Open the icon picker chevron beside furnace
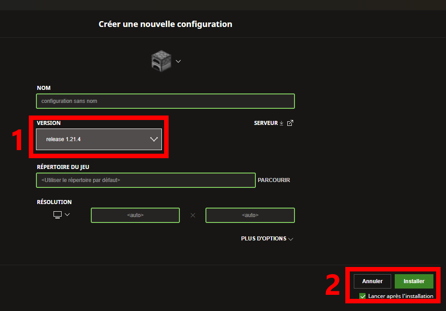This screenshot has height=311, width=446. coord(178,61)
